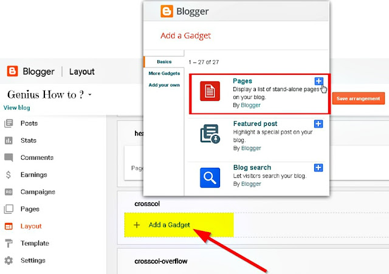Click the Featured post pinned document icon
389x274 pixels.
210,134
